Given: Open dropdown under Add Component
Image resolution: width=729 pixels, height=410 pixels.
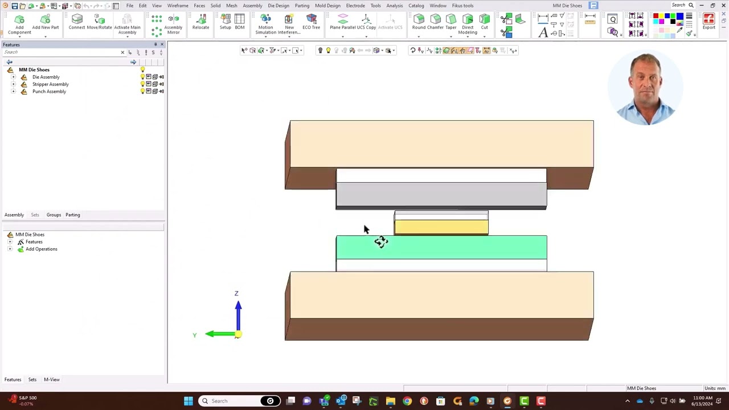Looking at the screenshot, I should click(x=19, y=36).
